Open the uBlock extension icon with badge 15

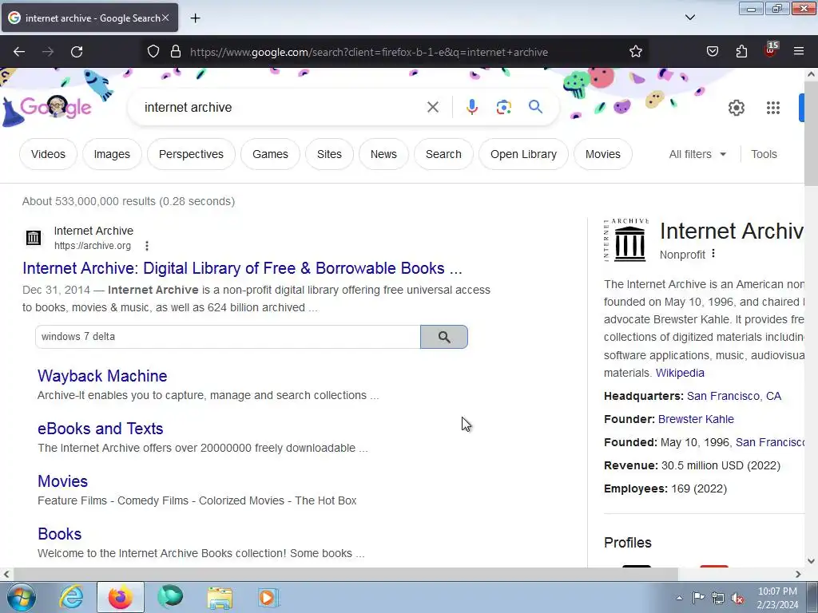[x=771, y=50]
